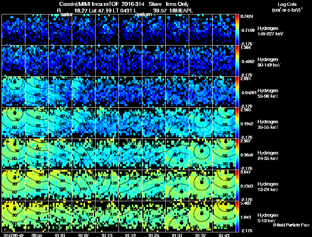312x237 pixels.
Task: Click the colorbar midpoint value '0.4062'
Action: click(248, 61)
